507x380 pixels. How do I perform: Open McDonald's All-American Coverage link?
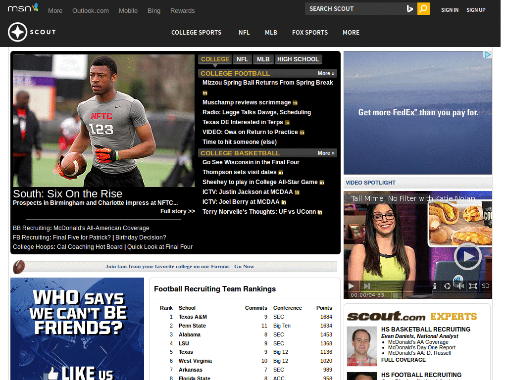point(101,228)
